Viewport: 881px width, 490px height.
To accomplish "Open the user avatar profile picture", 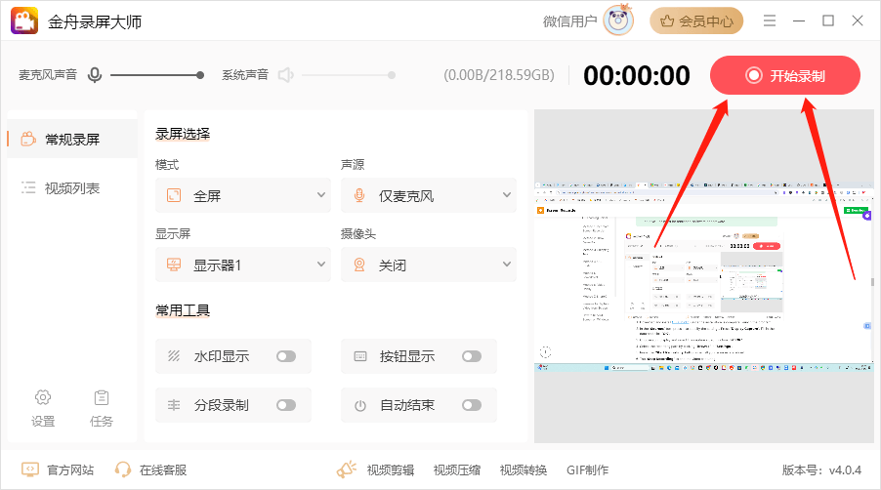I will pos(618,20).
